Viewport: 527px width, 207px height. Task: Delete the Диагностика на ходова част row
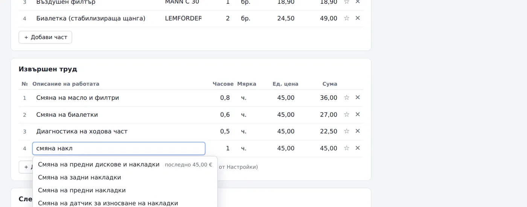[358, 131]
